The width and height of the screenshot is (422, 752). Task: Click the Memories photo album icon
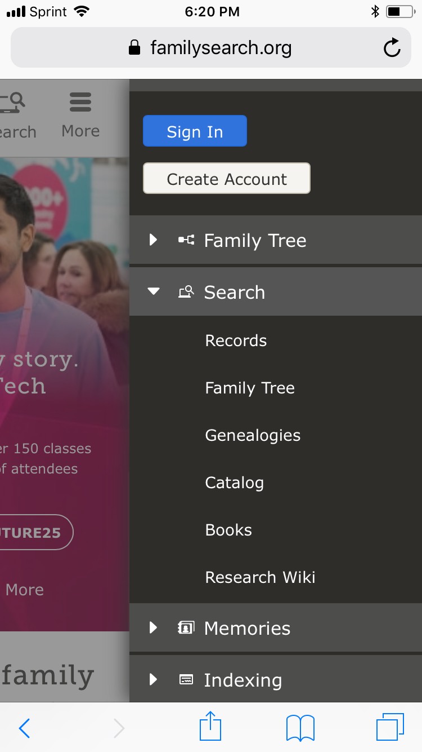coord(186,627)
